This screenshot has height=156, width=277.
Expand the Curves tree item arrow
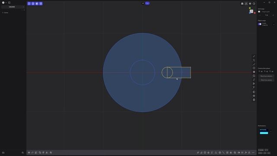point(3,13)
